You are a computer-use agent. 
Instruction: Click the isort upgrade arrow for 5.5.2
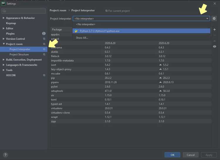[x=160, y=65]
